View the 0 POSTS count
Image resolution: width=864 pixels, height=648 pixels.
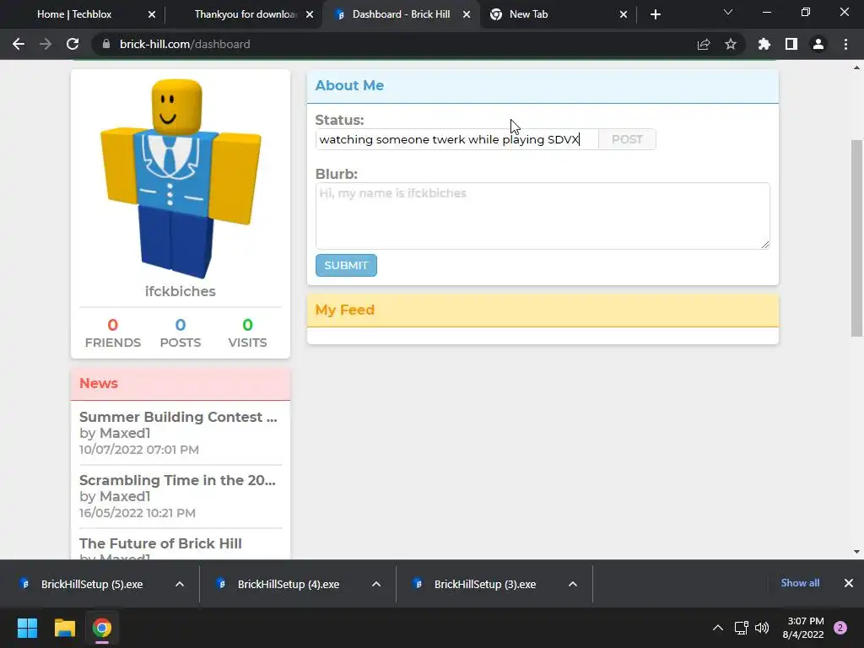pos(181,333)
